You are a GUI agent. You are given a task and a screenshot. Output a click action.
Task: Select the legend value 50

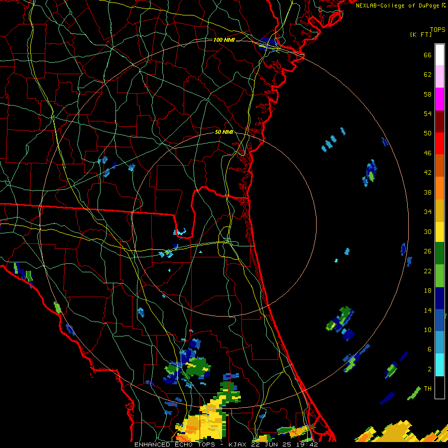click(428, 133)
